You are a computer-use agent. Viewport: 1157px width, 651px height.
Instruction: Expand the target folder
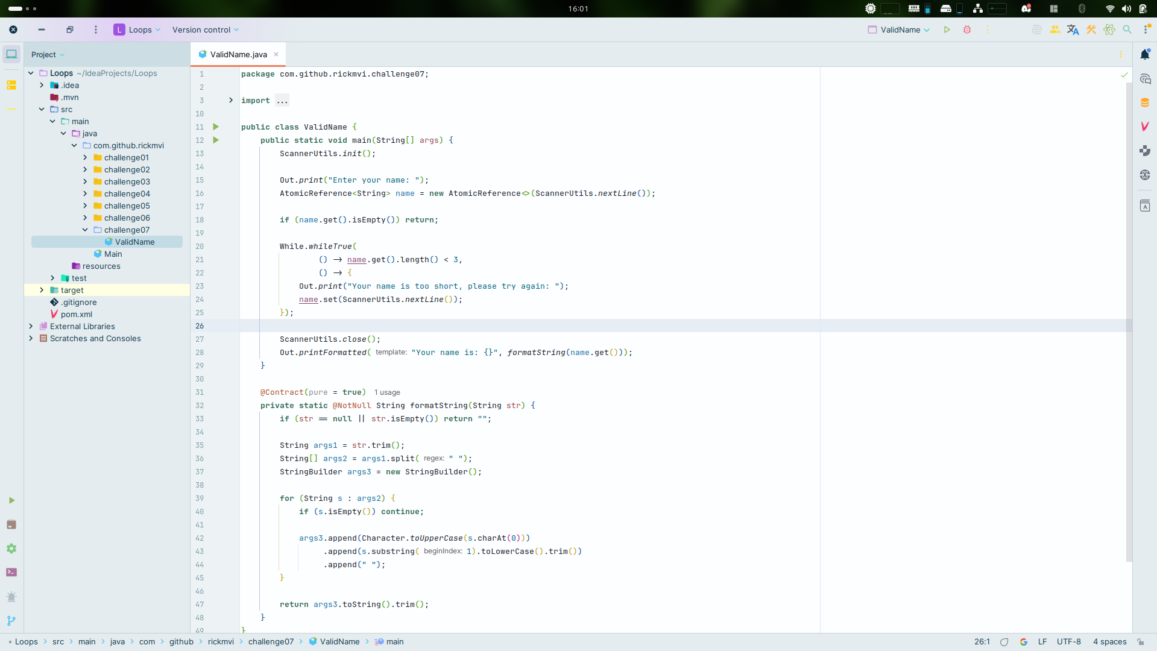click(x=42, y=290)
